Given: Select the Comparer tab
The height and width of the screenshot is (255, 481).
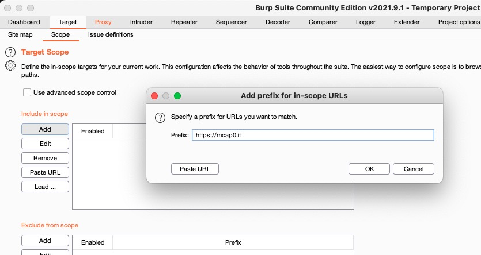Looking at the screenshot, I should point(323,22).
